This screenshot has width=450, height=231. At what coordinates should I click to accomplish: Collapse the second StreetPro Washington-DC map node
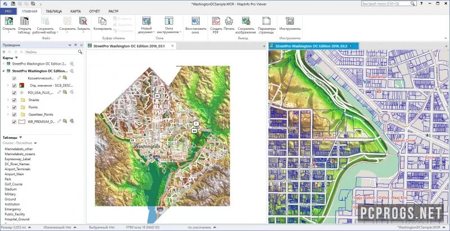tap(4, 71)
